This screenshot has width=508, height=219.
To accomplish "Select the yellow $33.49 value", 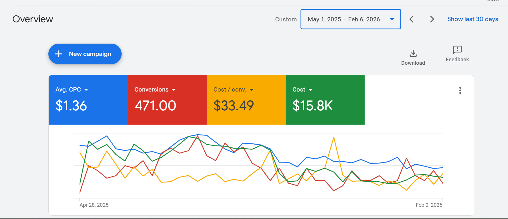I will tap(234, 106).
